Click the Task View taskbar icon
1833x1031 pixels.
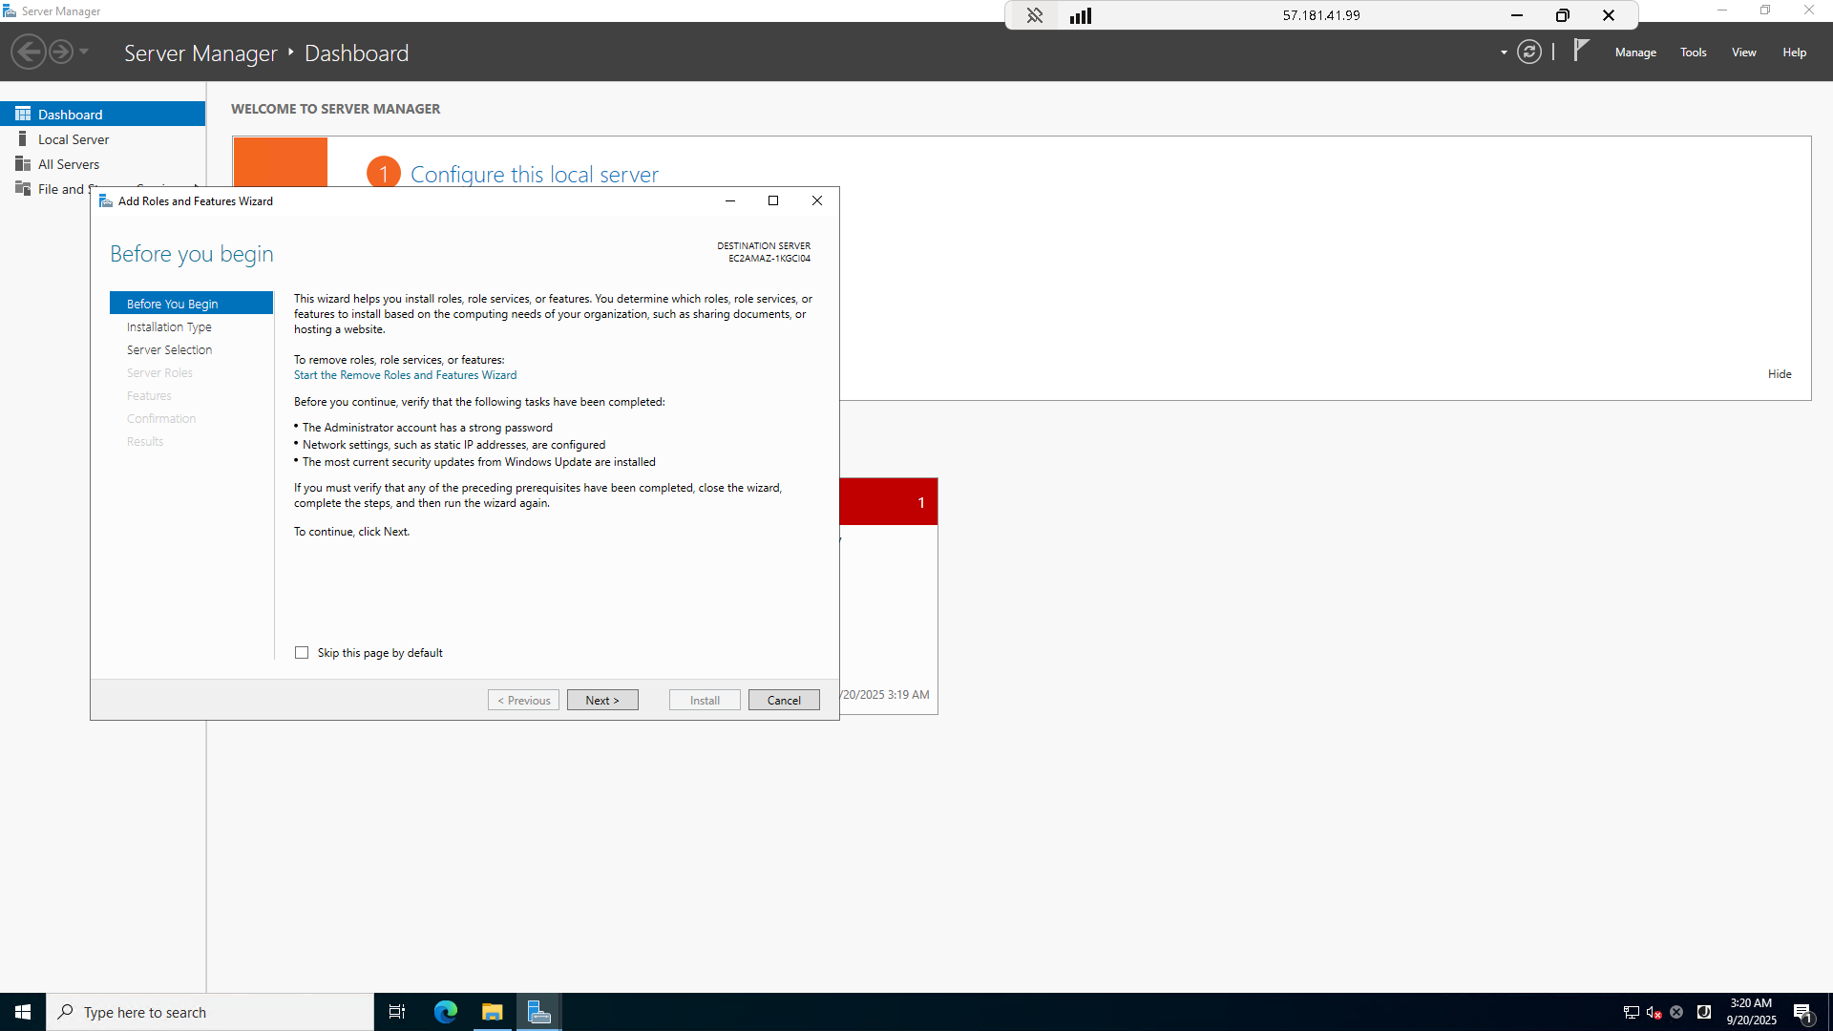397,1012
